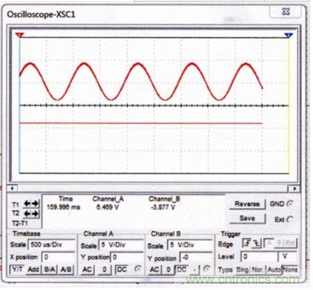
Task: Click the scroll left arrow under display
Action: 12,188
